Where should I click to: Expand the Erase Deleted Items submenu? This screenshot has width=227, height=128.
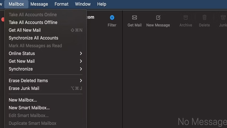[x=81, y=80]
